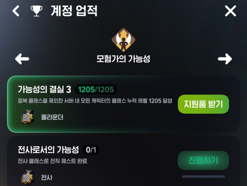Tap the 전사 reward medal icon
Screen dimensions: 247x186
tap(27, 177)
